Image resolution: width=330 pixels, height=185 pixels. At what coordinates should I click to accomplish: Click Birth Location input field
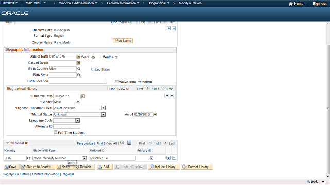[x=78, y=81]
